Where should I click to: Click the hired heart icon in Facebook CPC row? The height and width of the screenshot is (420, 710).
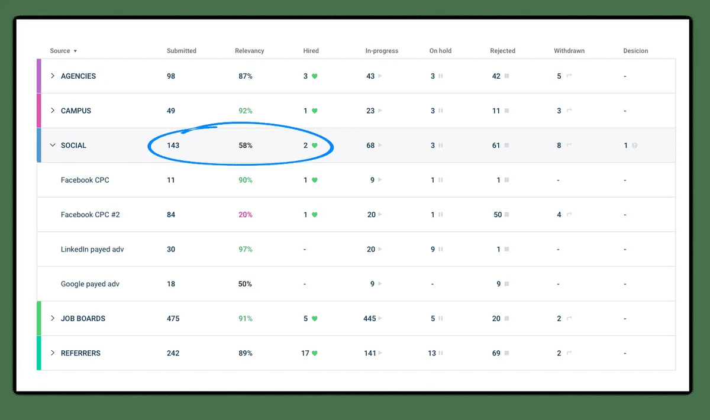point(315,180)
